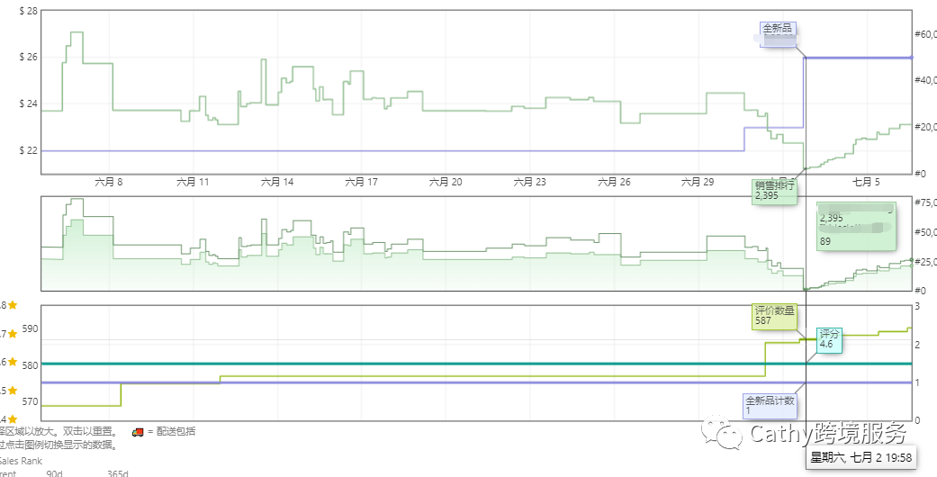Click the 七月 5 date label
Image resolution: width=937 pixels, height=477 pixels.
pos(865,183)
